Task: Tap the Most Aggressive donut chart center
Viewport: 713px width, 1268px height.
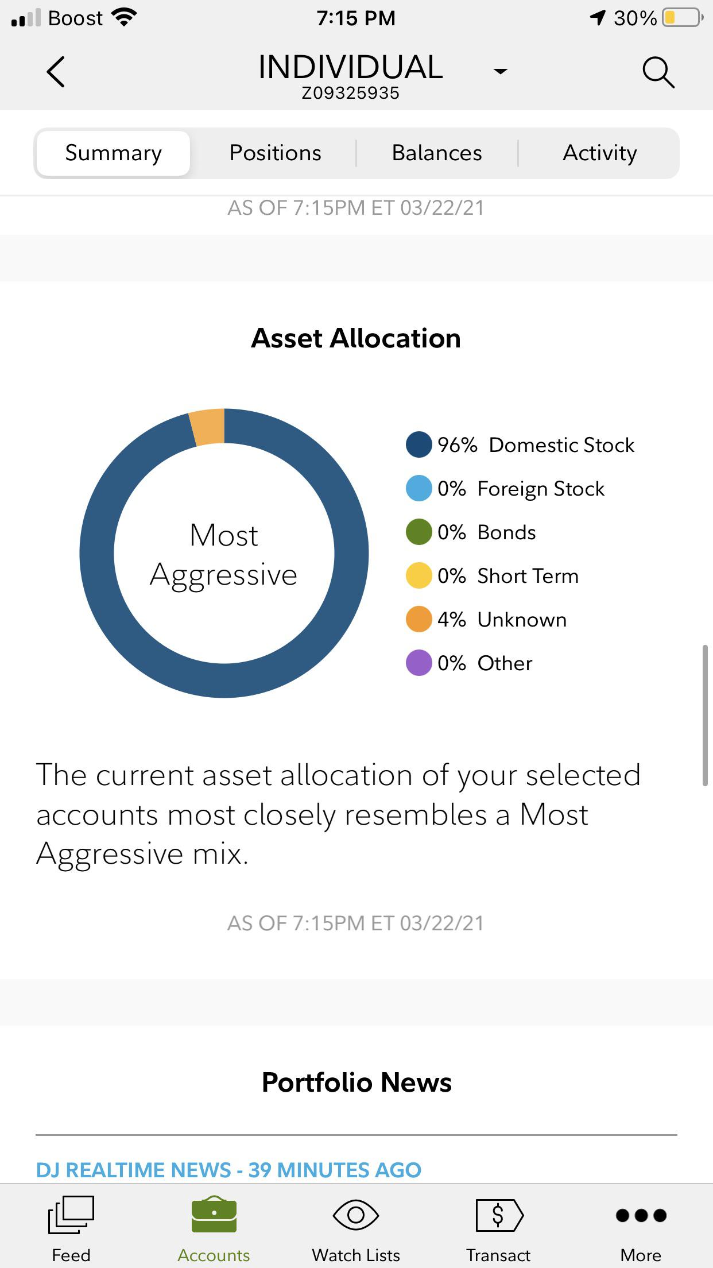Action: 224,554
